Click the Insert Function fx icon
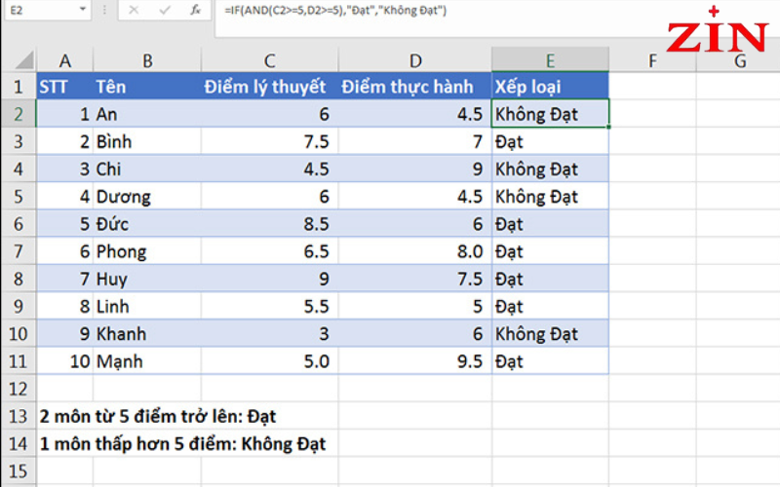 point(196,10)
